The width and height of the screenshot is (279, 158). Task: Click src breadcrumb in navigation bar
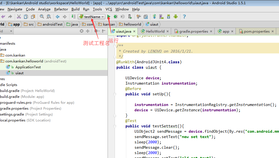[x=29, y=24]
